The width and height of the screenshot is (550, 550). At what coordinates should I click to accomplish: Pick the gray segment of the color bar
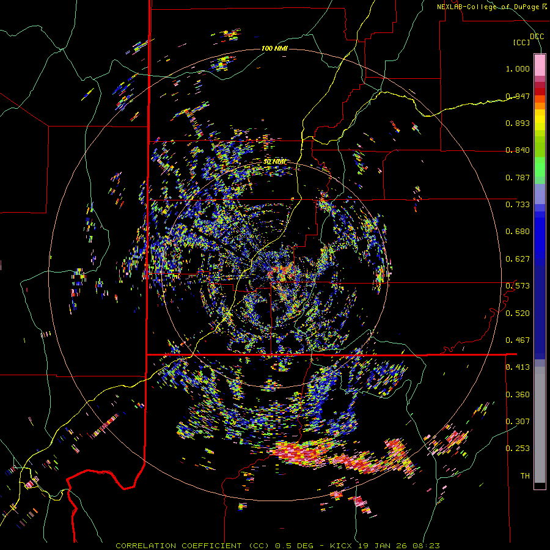coord(540,425)
